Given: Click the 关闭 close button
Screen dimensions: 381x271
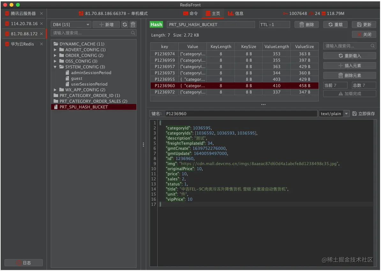Looking at the screenshot, I should pos(364,34).
